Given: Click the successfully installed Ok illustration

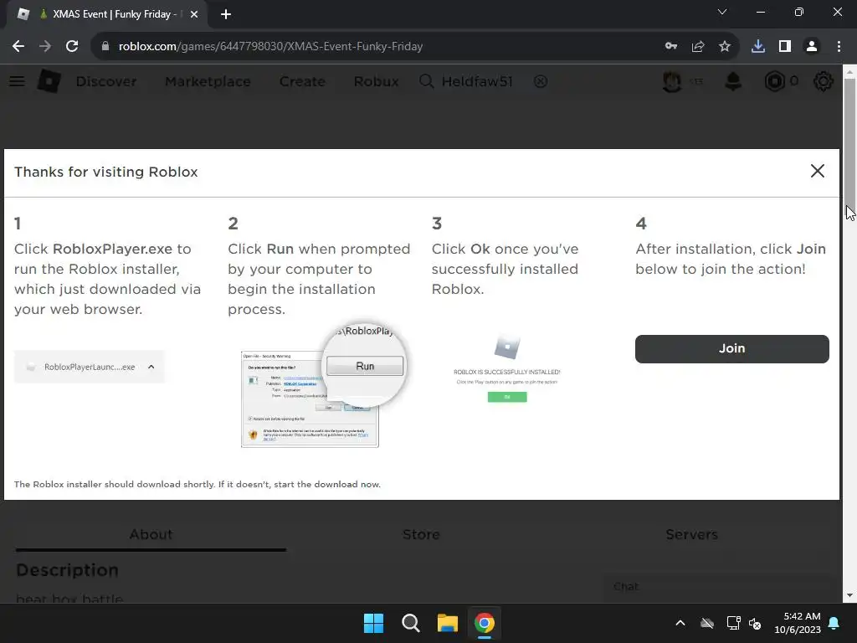Looking at the screenshot, I should coord(507,397).
